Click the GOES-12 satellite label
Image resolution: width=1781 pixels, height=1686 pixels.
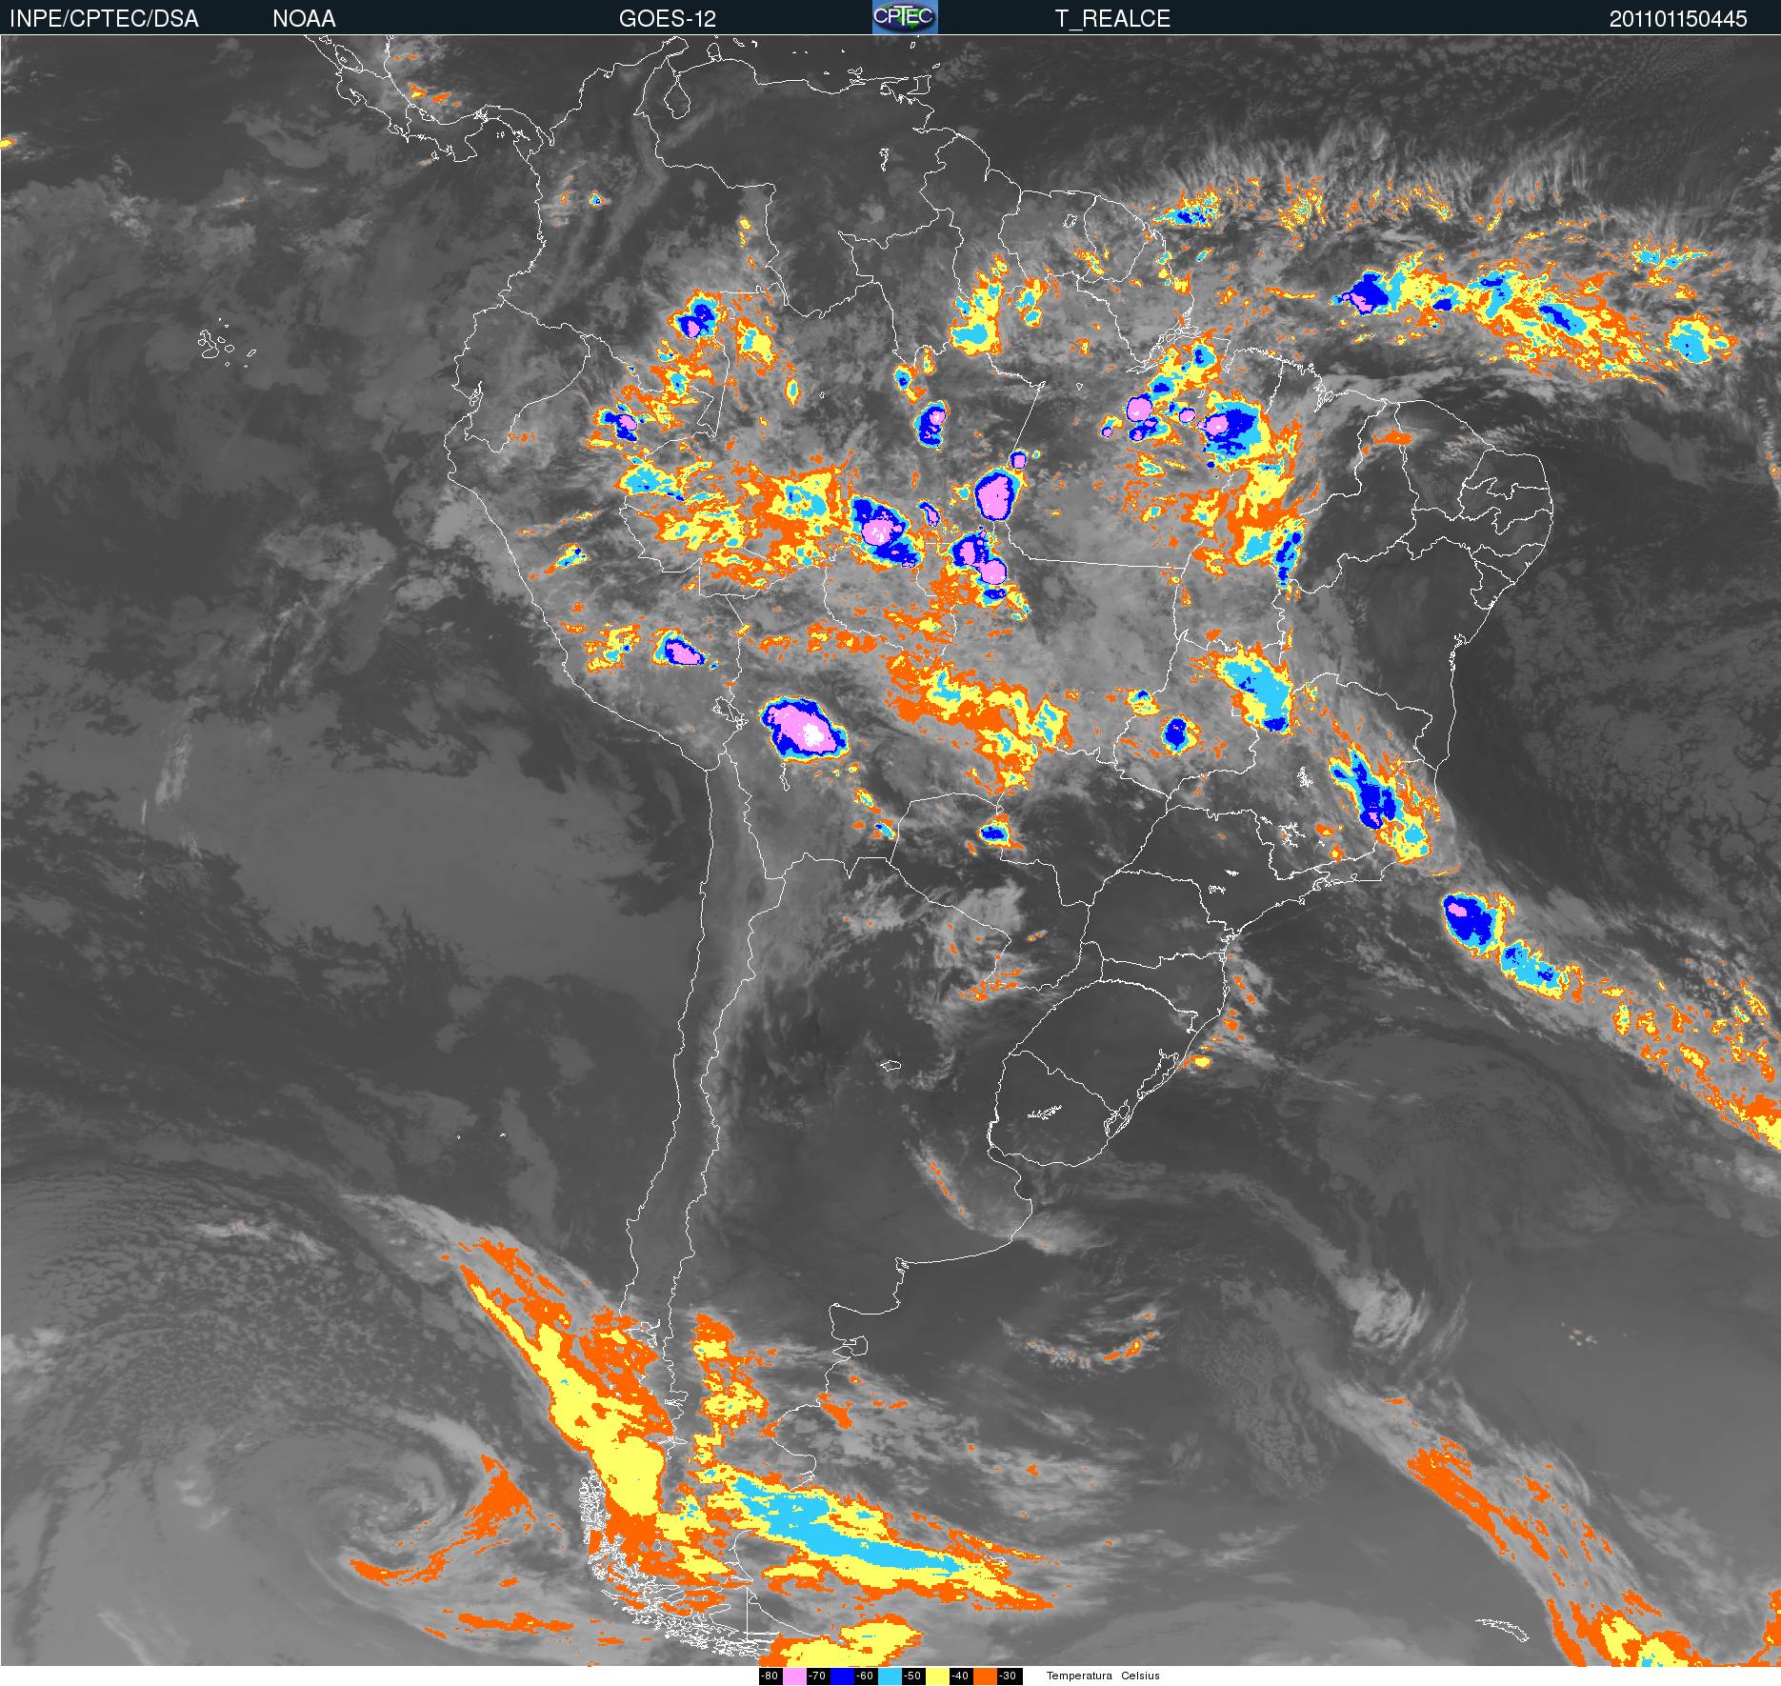(667, 19)
